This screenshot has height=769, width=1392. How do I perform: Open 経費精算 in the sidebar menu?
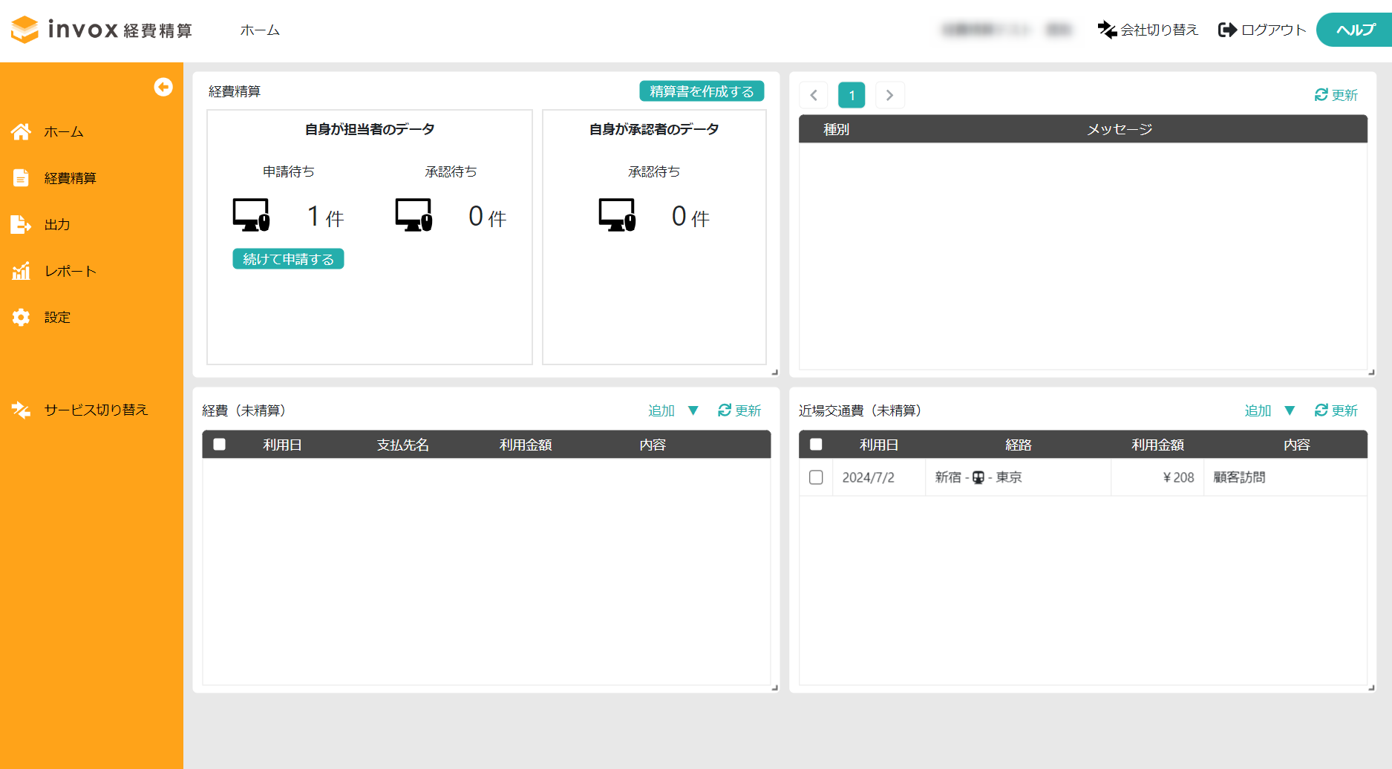click(71, 178)
